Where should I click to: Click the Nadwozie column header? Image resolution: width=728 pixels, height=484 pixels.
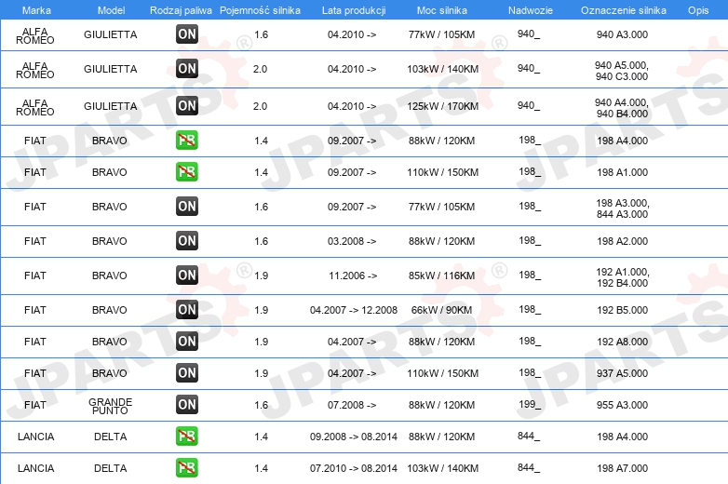[531, 10]
